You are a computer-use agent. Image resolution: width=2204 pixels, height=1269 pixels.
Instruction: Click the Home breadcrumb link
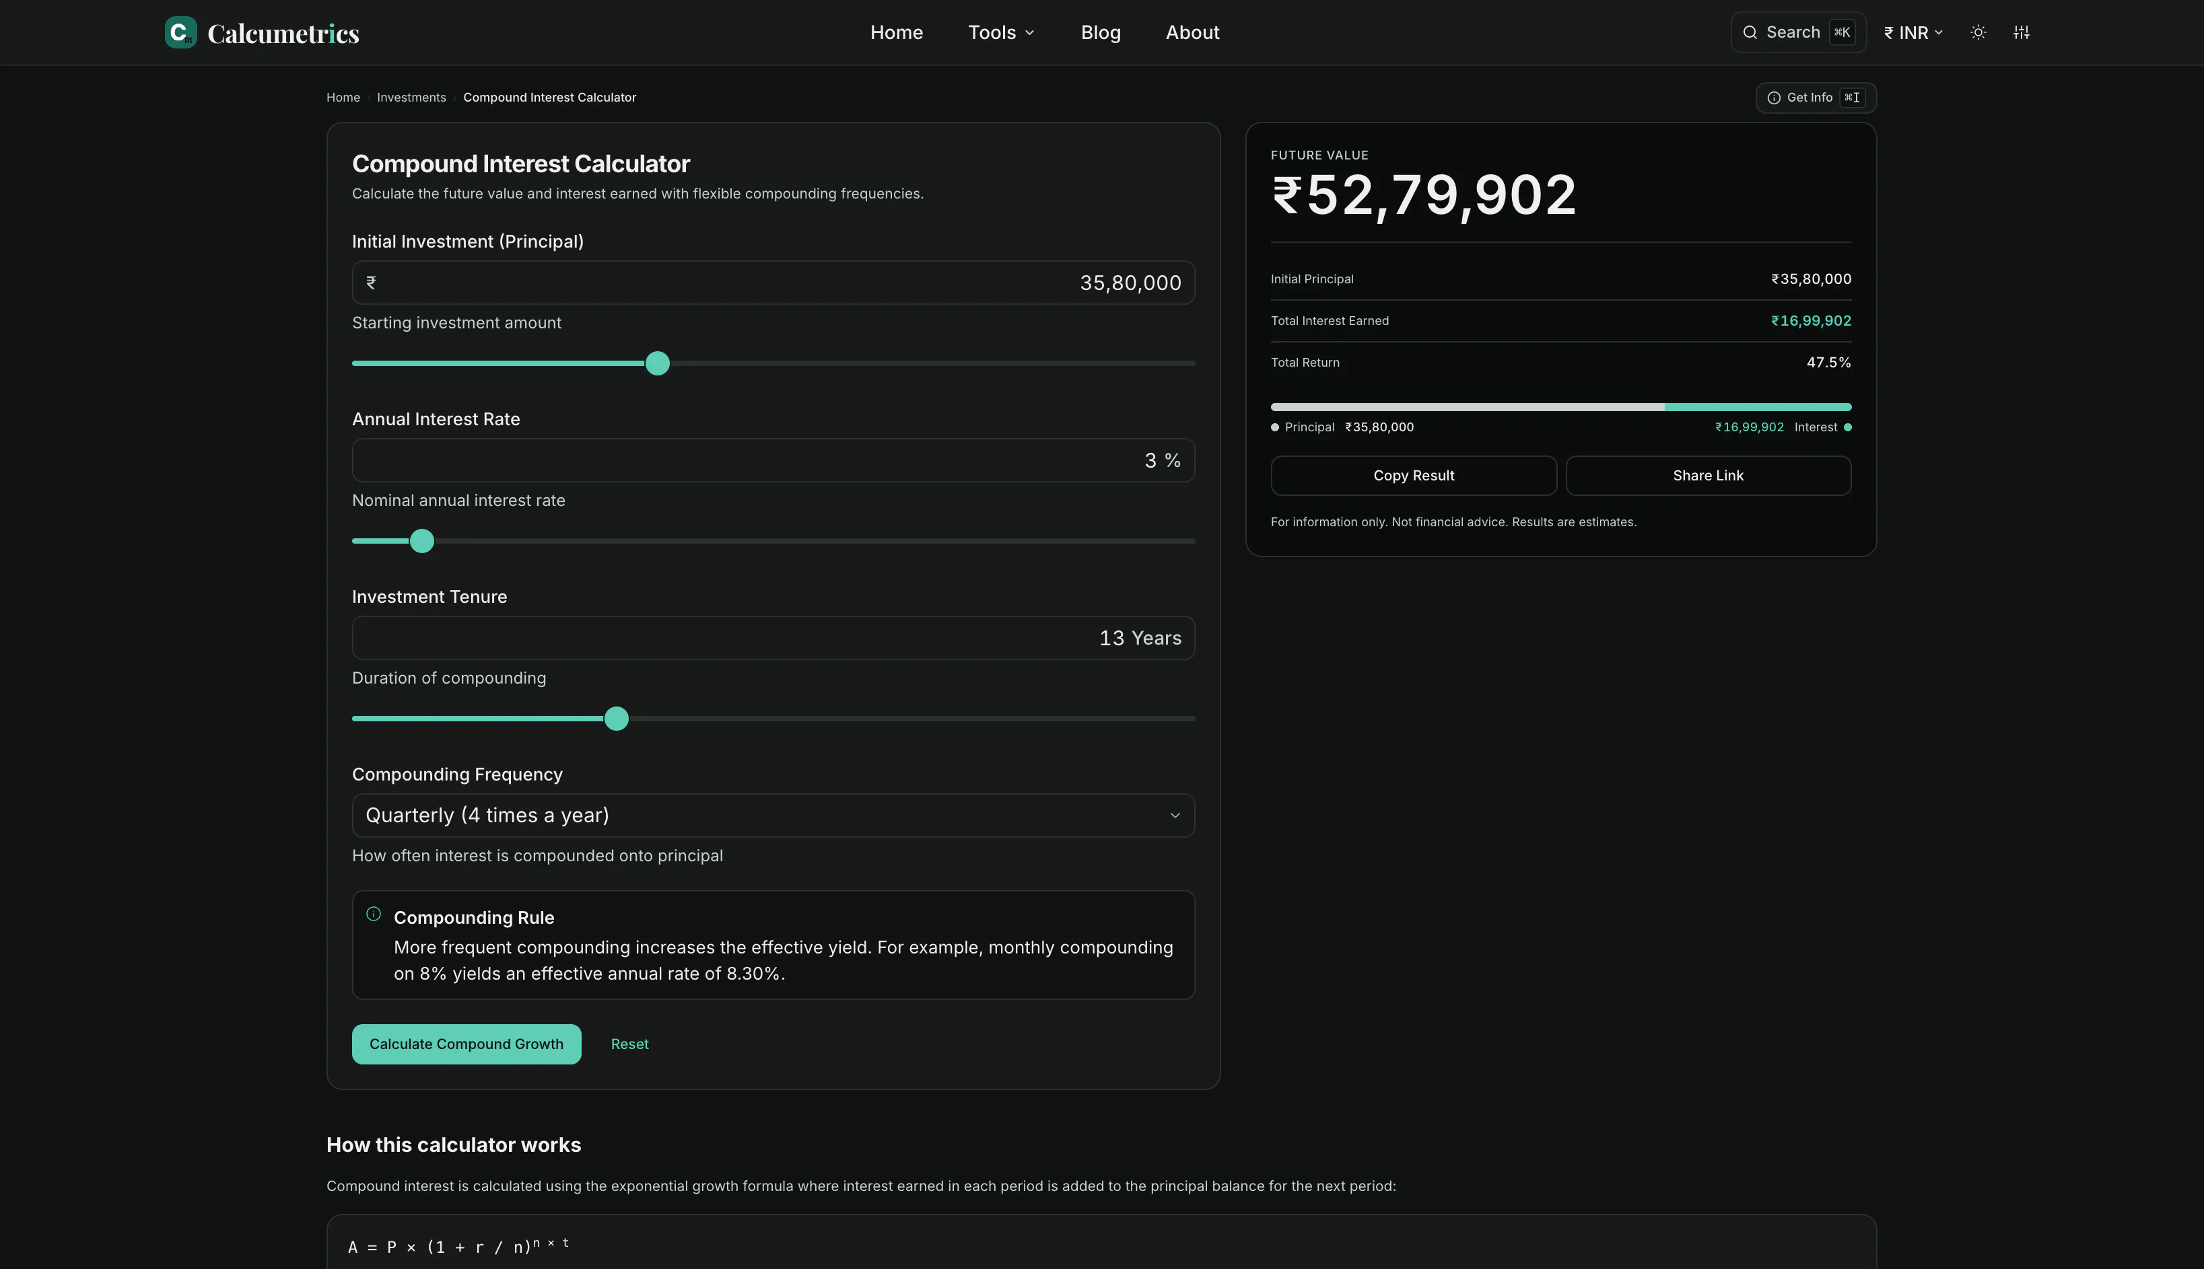point(343,98)
